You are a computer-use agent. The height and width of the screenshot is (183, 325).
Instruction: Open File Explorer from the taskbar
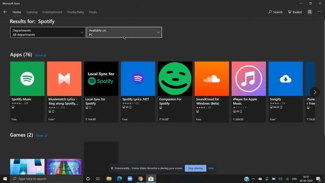[x=109, y=178]
